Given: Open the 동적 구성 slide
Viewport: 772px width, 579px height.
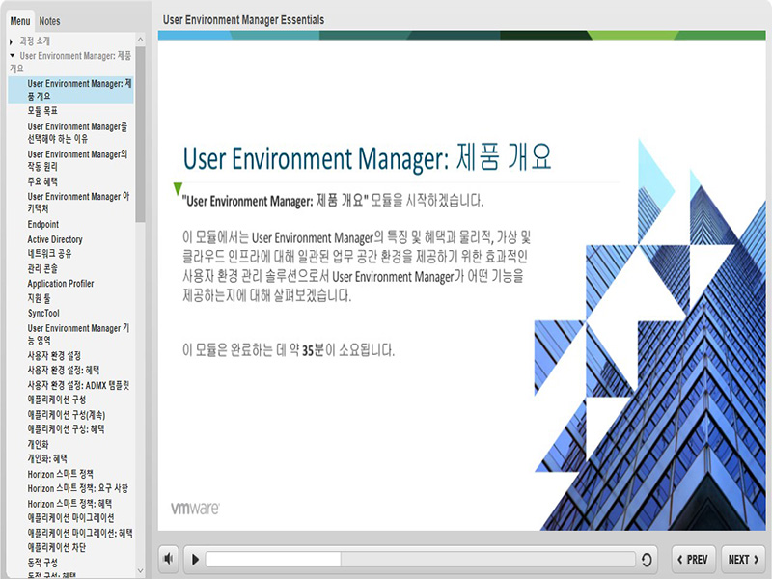Looking at the screenshot, I should [x=42, y=563].
